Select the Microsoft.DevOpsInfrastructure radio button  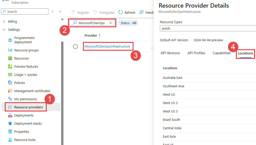pos(75,47)
